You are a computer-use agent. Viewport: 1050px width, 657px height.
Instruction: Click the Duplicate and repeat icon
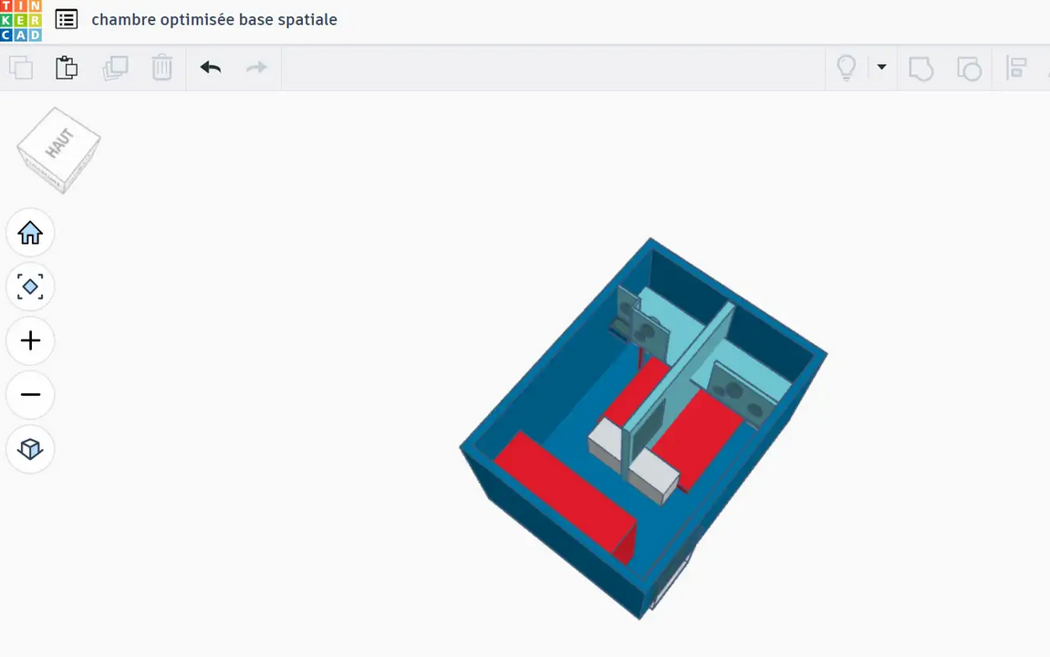coord(115,68)
